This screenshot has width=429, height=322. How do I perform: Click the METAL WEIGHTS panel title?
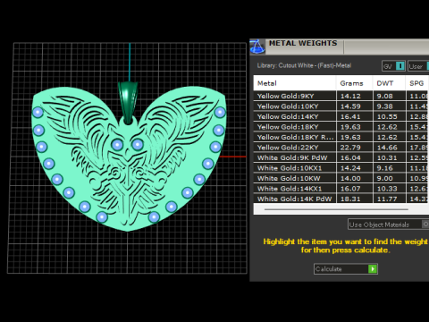tap(303, 43)
